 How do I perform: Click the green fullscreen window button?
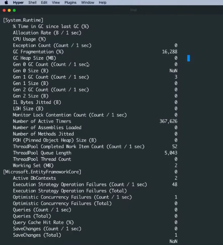[14, 10]
